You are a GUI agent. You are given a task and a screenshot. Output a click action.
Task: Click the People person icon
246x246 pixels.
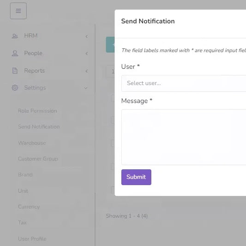point(15,54)
